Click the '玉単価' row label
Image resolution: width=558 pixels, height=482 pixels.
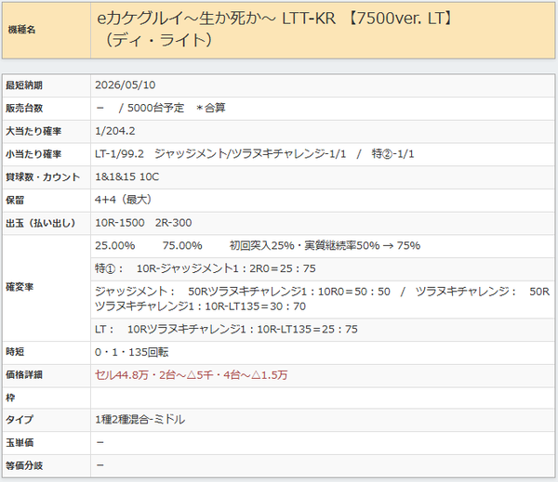pos(20,443)
